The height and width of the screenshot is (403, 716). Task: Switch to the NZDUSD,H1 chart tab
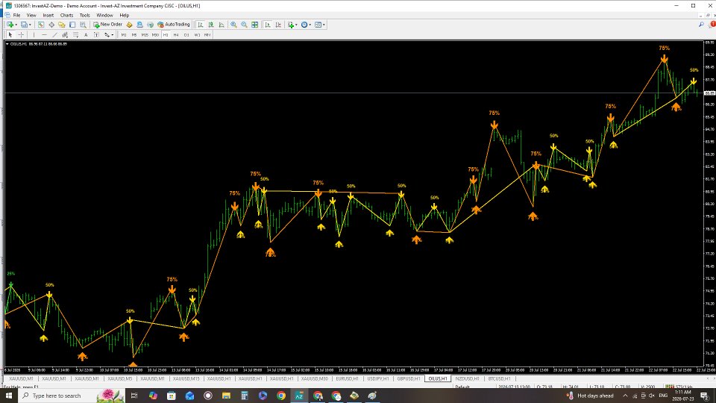click(x=467, y=378)
